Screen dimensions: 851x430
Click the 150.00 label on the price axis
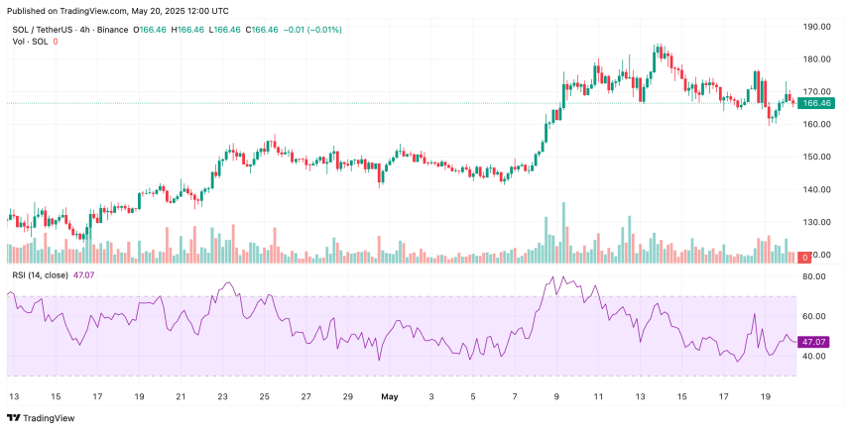pyautogui.click(x=815, y=157)
